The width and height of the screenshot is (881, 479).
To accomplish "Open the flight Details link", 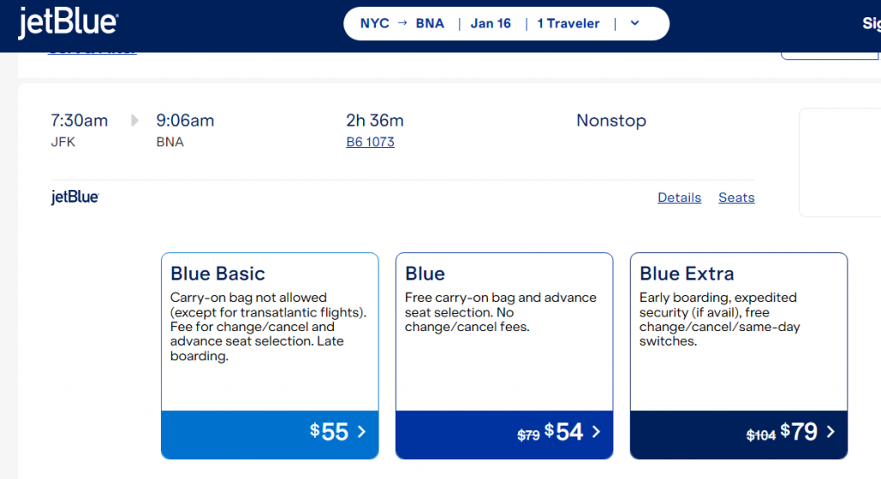I will click(679, 198).
